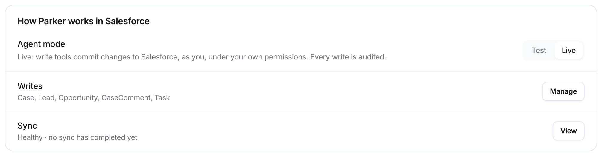The width and height of the screenshot is (602, 156).
Task: Click the Live write tools description text
Action: point(202,57)
